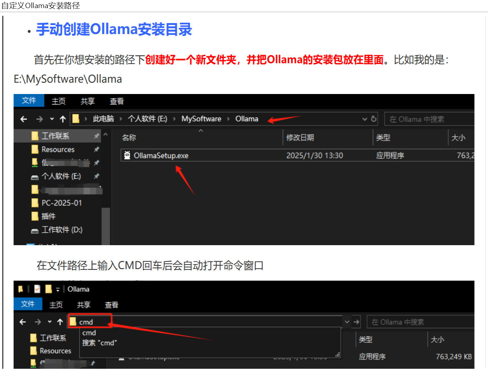Viewport: 488px width, 372px height.
Task: Click the llama icon of OllamaSetup.exe
Action: click(x=127, y=155)
